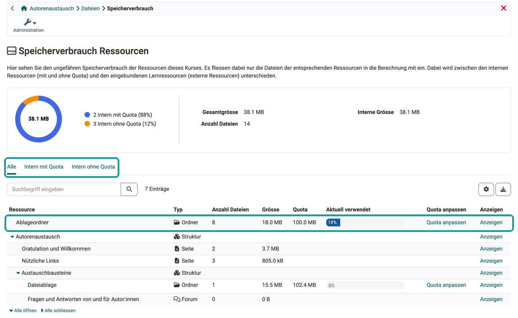Click the Nützliche Links resource name
This screenshot has width=518, height=318.
point(40,260)
